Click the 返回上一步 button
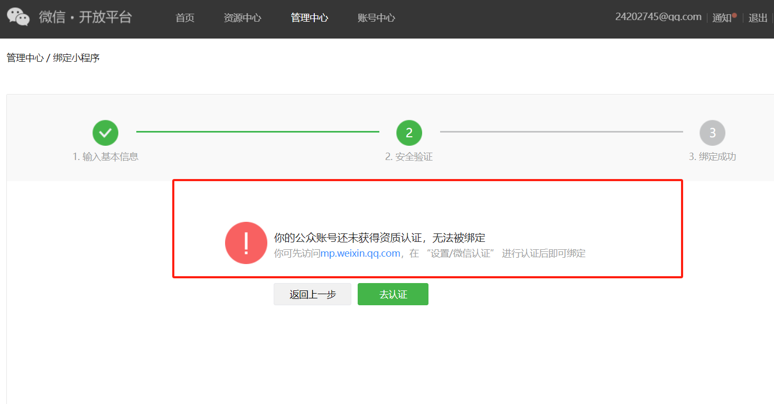The width and height of the screenshot is (774, 404). 312,294
